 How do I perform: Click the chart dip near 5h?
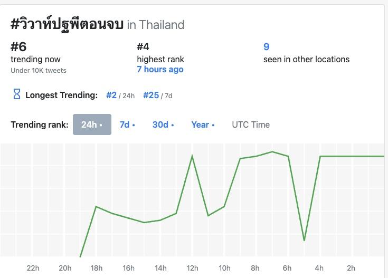click(x=304, y=241)
